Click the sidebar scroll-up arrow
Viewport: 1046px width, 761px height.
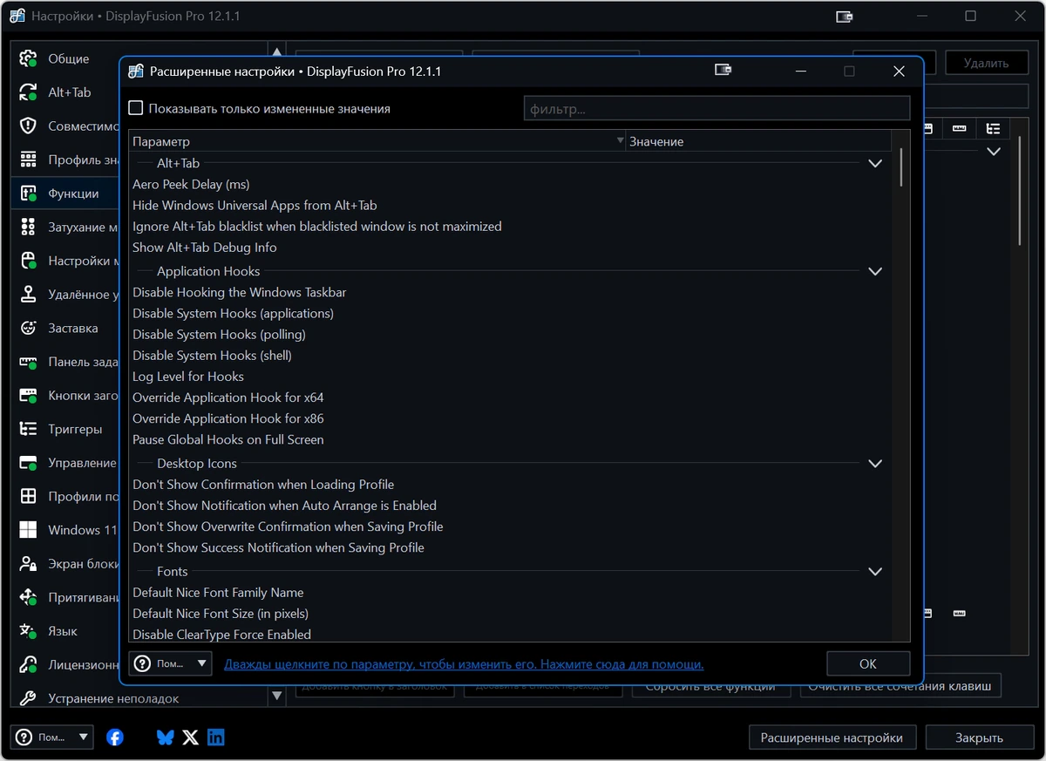point(277,54)
